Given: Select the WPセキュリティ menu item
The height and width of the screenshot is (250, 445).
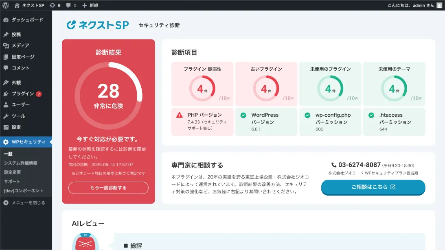Looking at the screenshot, I should pos(26,142).
